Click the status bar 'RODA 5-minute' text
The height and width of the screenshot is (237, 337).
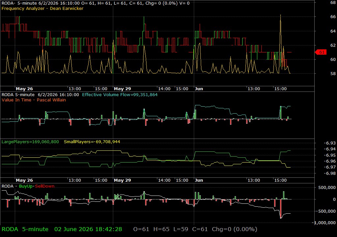tap(25, 229)
